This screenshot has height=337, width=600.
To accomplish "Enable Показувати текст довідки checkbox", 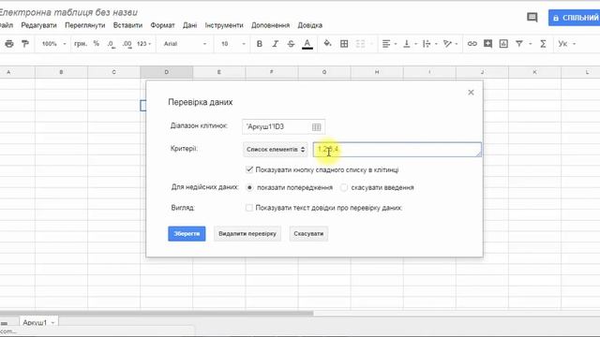I will [249, 208].
